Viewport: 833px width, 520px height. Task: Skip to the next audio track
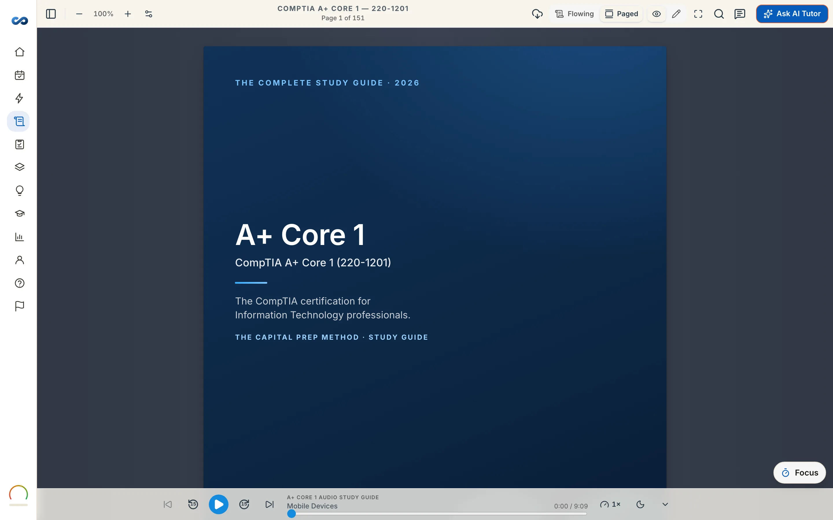(x=270, y=504)
